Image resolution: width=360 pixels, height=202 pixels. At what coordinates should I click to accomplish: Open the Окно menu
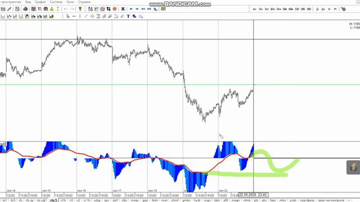pos(70,2)
